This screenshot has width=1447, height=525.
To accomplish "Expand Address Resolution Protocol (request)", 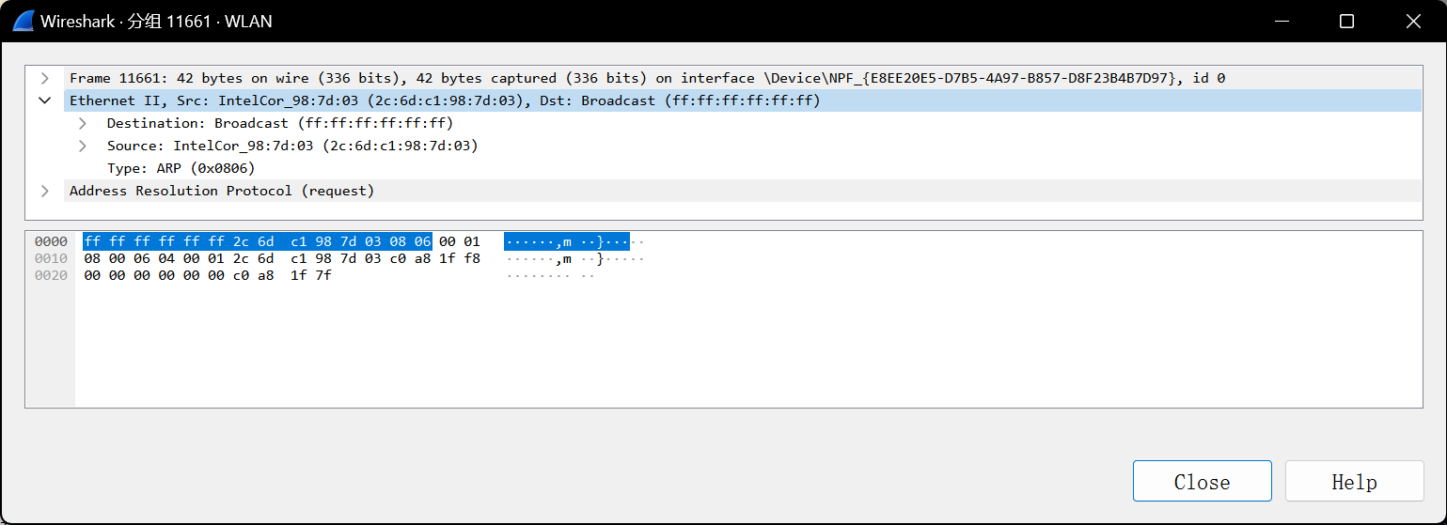I will tap(44, 191).
